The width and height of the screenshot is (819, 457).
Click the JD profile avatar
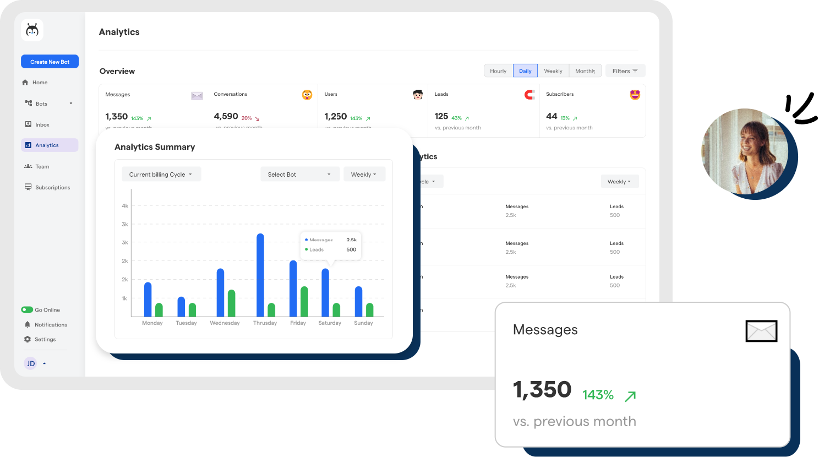coord(30,363)
